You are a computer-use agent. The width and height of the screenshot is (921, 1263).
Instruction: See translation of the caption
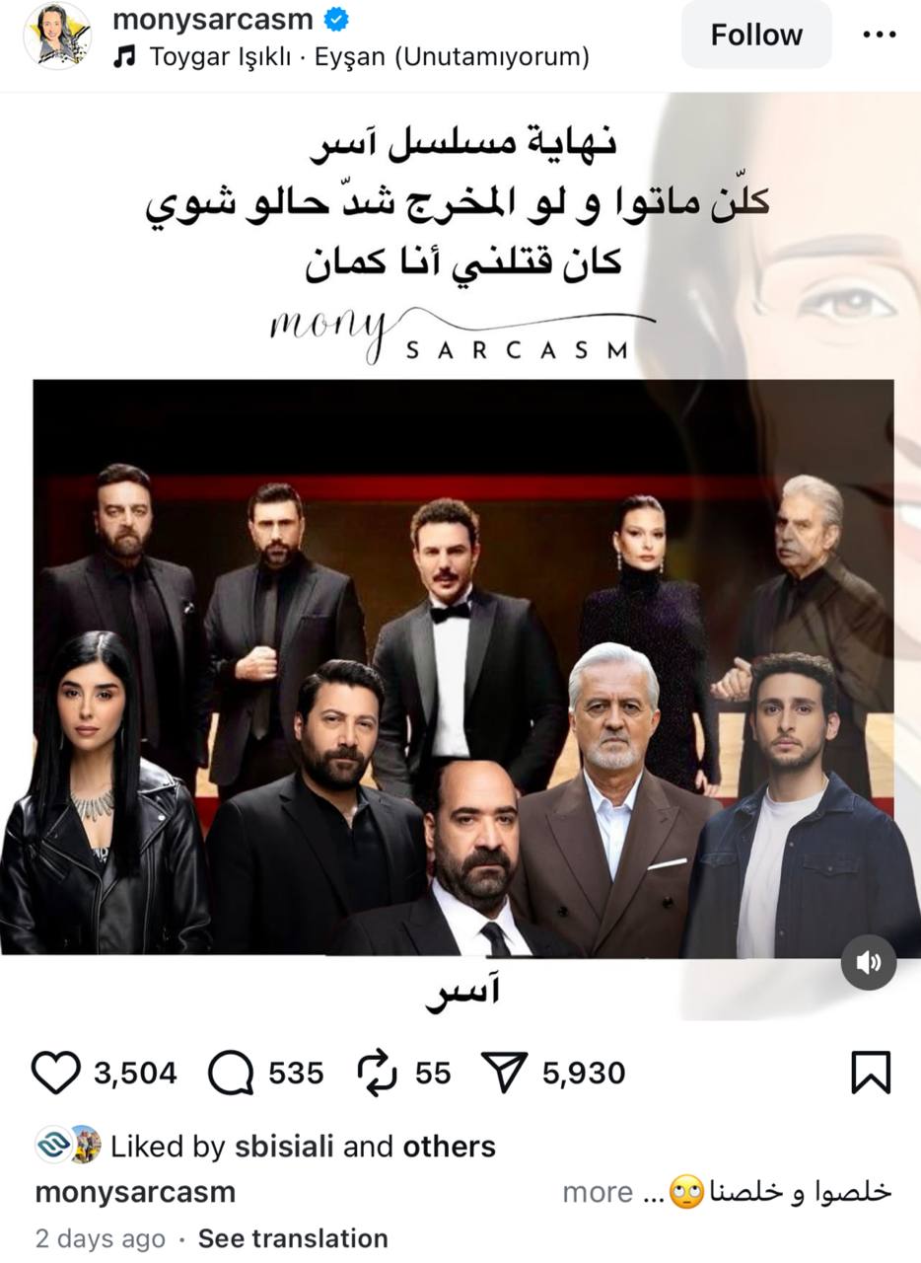coord(293,1238)
